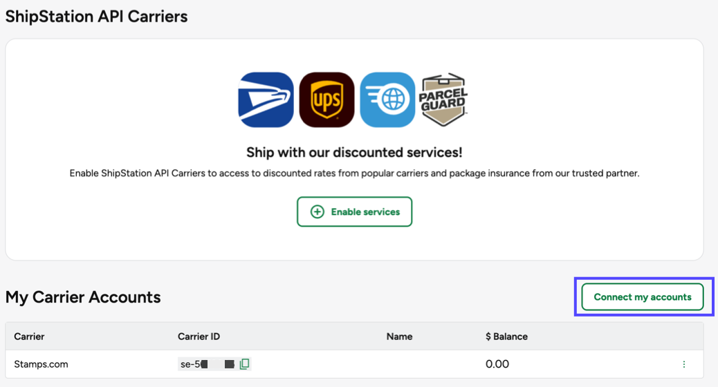Click the discounted rates description paragraph
The height and width of the screenshot is (387, 718).
[x=354, y=173]
